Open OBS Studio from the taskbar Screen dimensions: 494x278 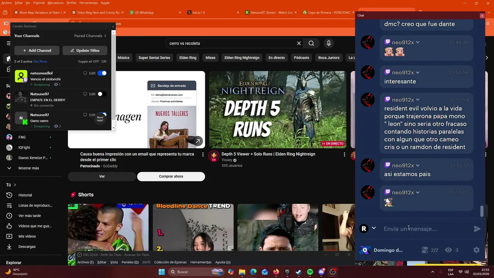[x=333, y=272]
